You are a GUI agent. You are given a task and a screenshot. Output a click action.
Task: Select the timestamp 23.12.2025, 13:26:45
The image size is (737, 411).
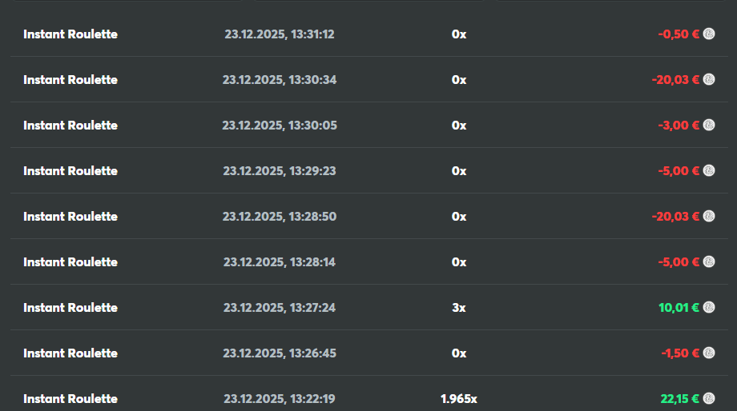[x=279, y=353]
